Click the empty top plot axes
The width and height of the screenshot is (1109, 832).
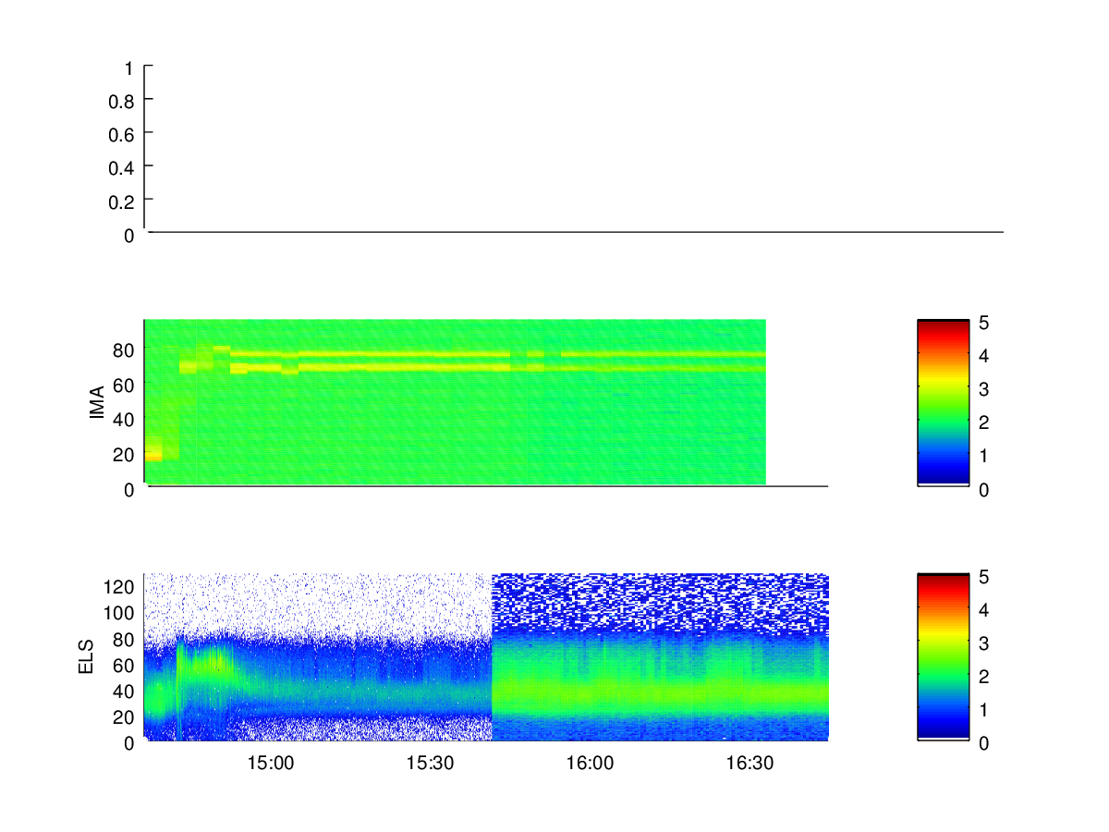[574, 148]
